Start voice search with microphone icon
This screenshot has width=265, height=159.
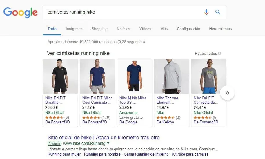point(206,12)
